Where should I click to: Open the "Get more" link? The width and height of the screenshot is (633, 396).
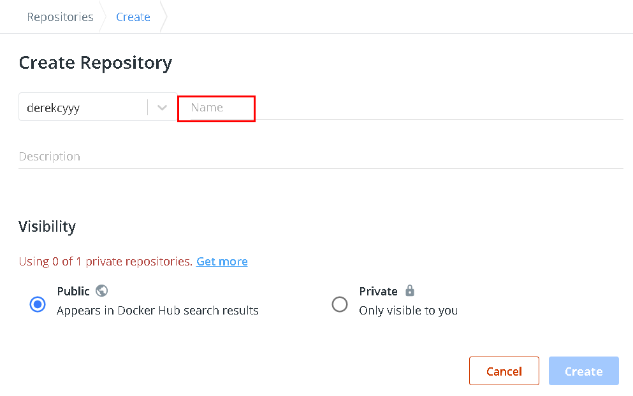click(x=222, y=261)
